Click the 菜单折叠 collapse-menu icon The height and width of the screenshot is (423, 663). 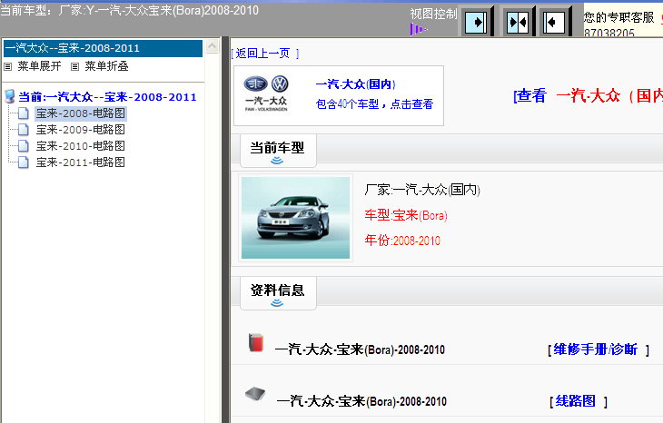point(74,67)
